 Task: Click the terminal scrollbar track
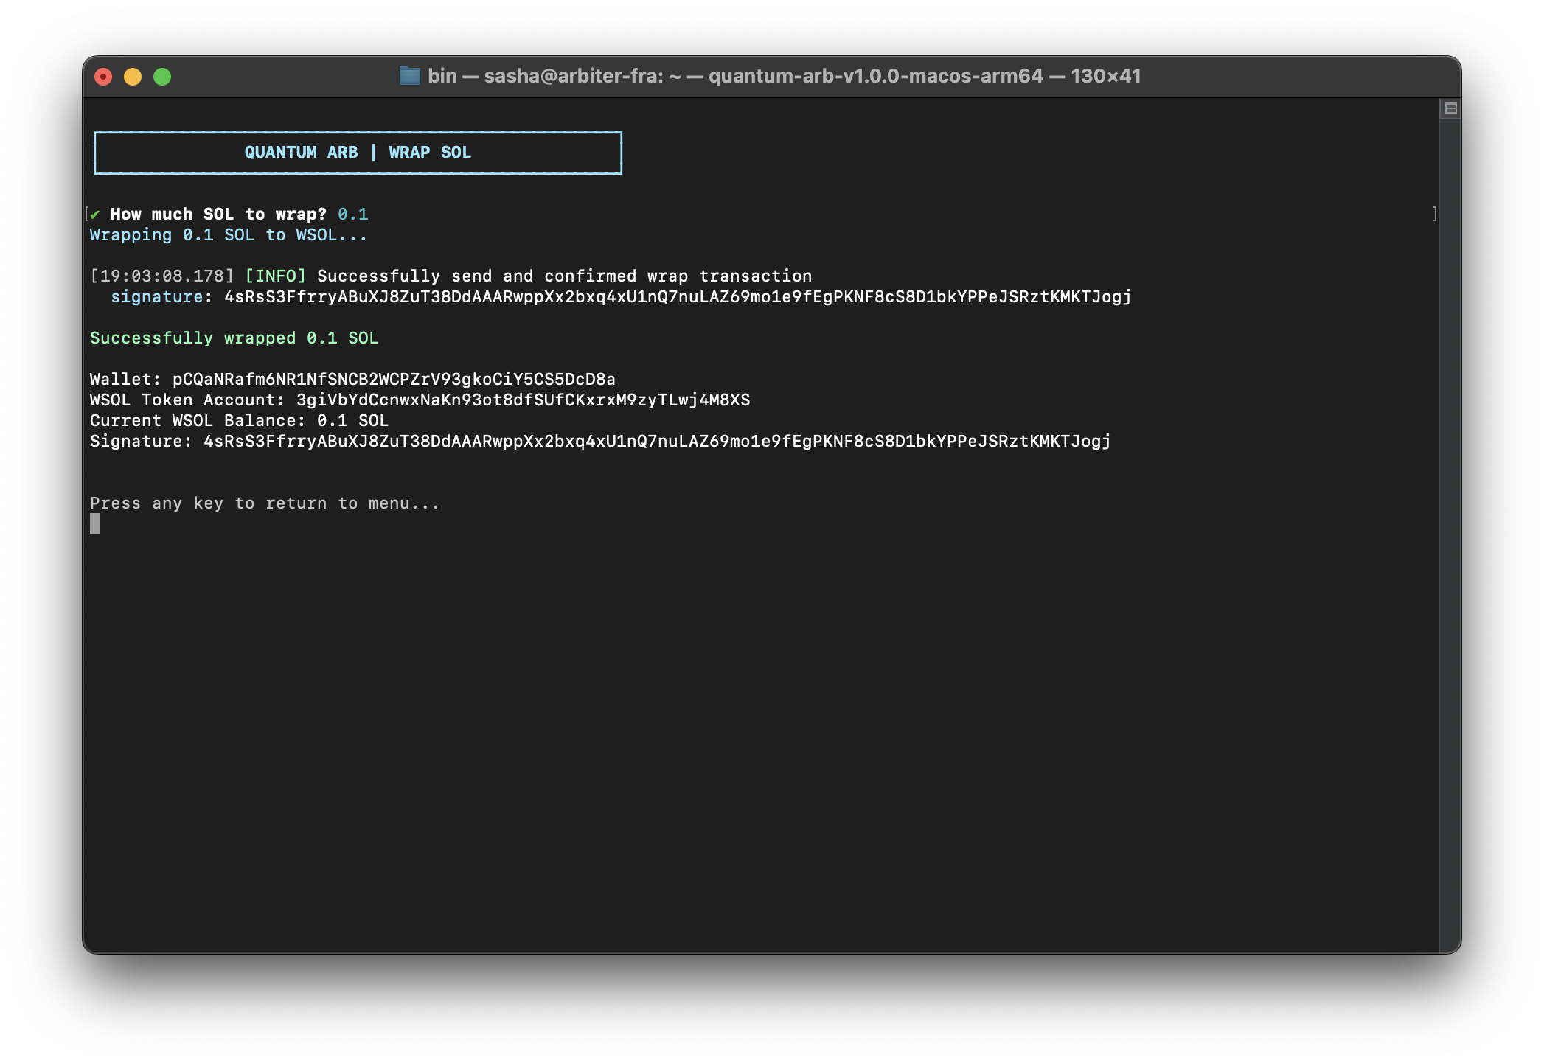click(1450, 516)
